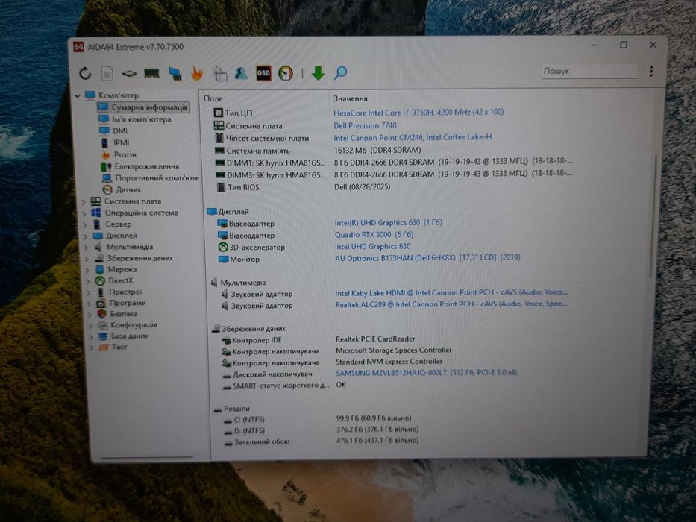Select Сумарна інформація in the tree

(x=143, y=107)
